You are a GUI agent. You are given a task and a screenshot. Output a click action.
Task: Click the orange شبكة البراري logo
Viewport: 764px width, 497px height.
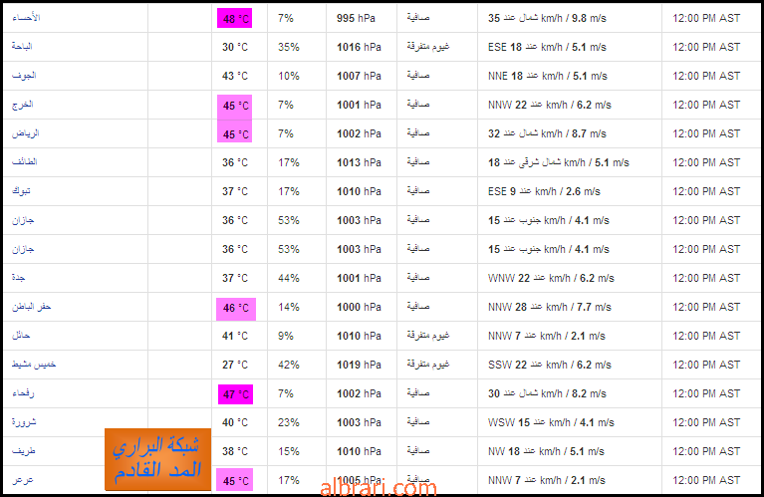pos(157,459)
